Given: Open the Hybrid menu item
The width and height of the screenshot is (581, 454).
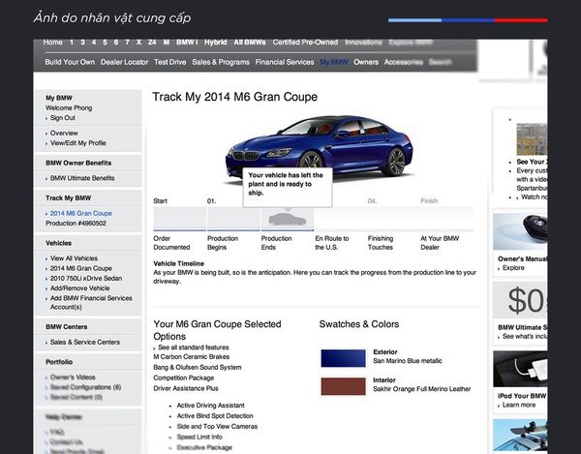Looking at the screenshot, I should pyautogui.click(x=215, y=43).
